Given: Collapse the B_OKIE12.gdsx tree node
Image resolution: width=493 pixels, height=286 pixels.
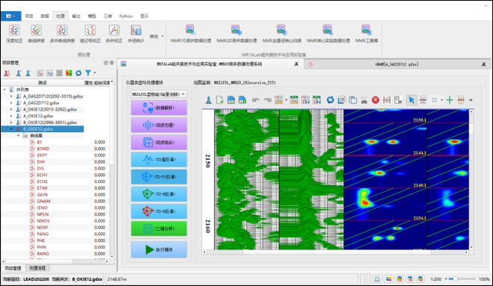Looking at the screenshot, I should pyautogui.click(x=11, y=129).
